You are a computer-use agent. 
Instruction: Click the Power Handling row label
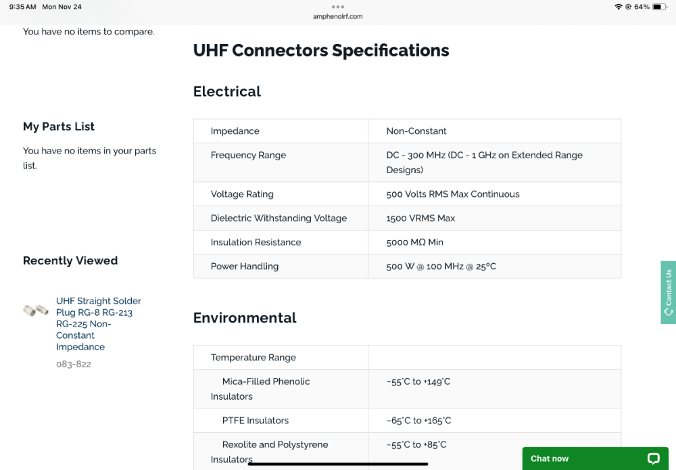(x=244, y=266)
